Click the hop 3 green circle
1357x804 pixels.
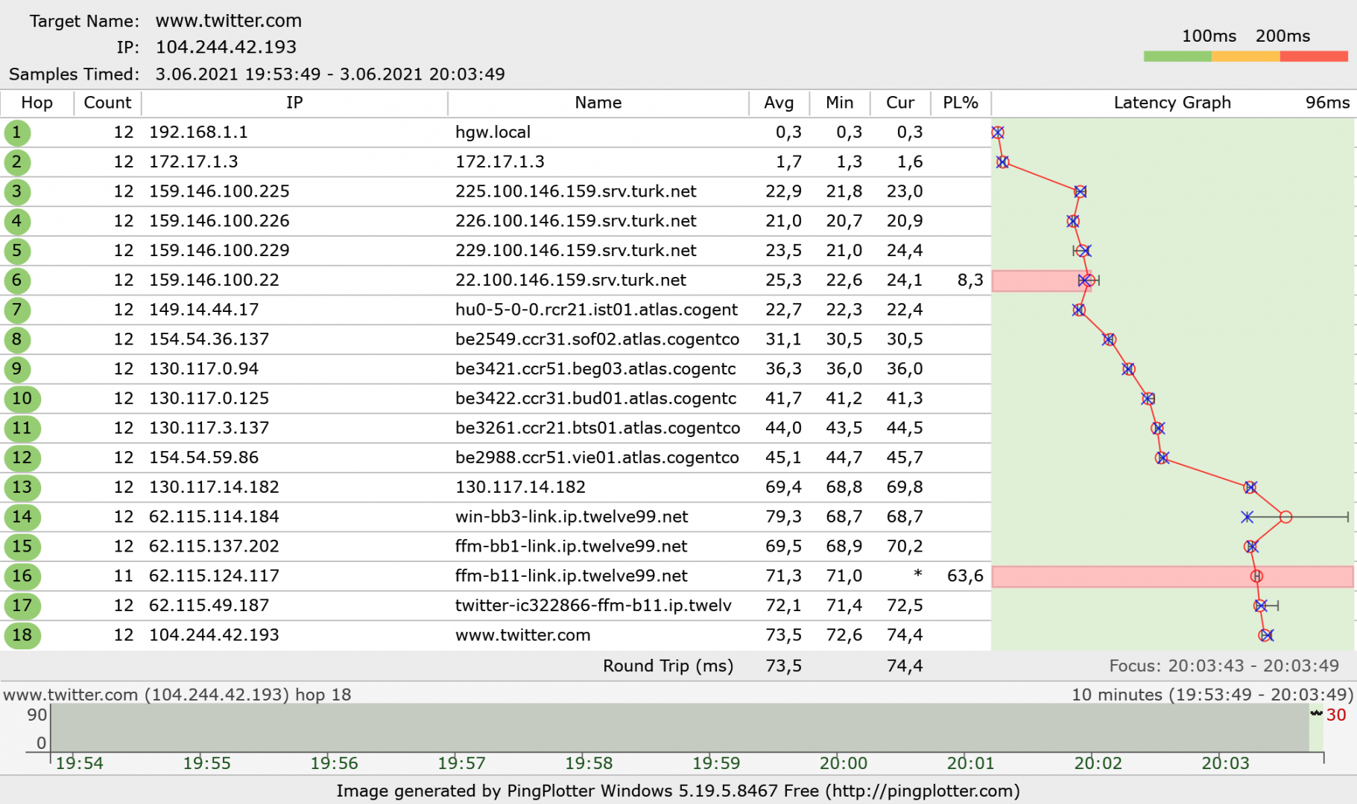click(16, 192)
